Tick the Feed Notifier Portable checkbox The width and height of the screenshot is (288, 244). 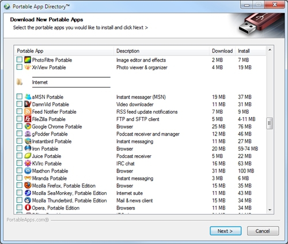(20, 111)
